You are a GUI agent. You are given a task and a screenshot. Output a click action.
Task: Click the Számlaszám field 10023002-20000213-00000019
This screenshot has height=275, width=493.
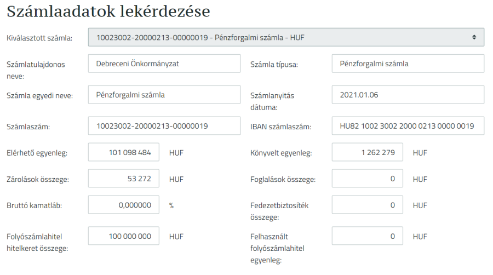click(164, 125)
